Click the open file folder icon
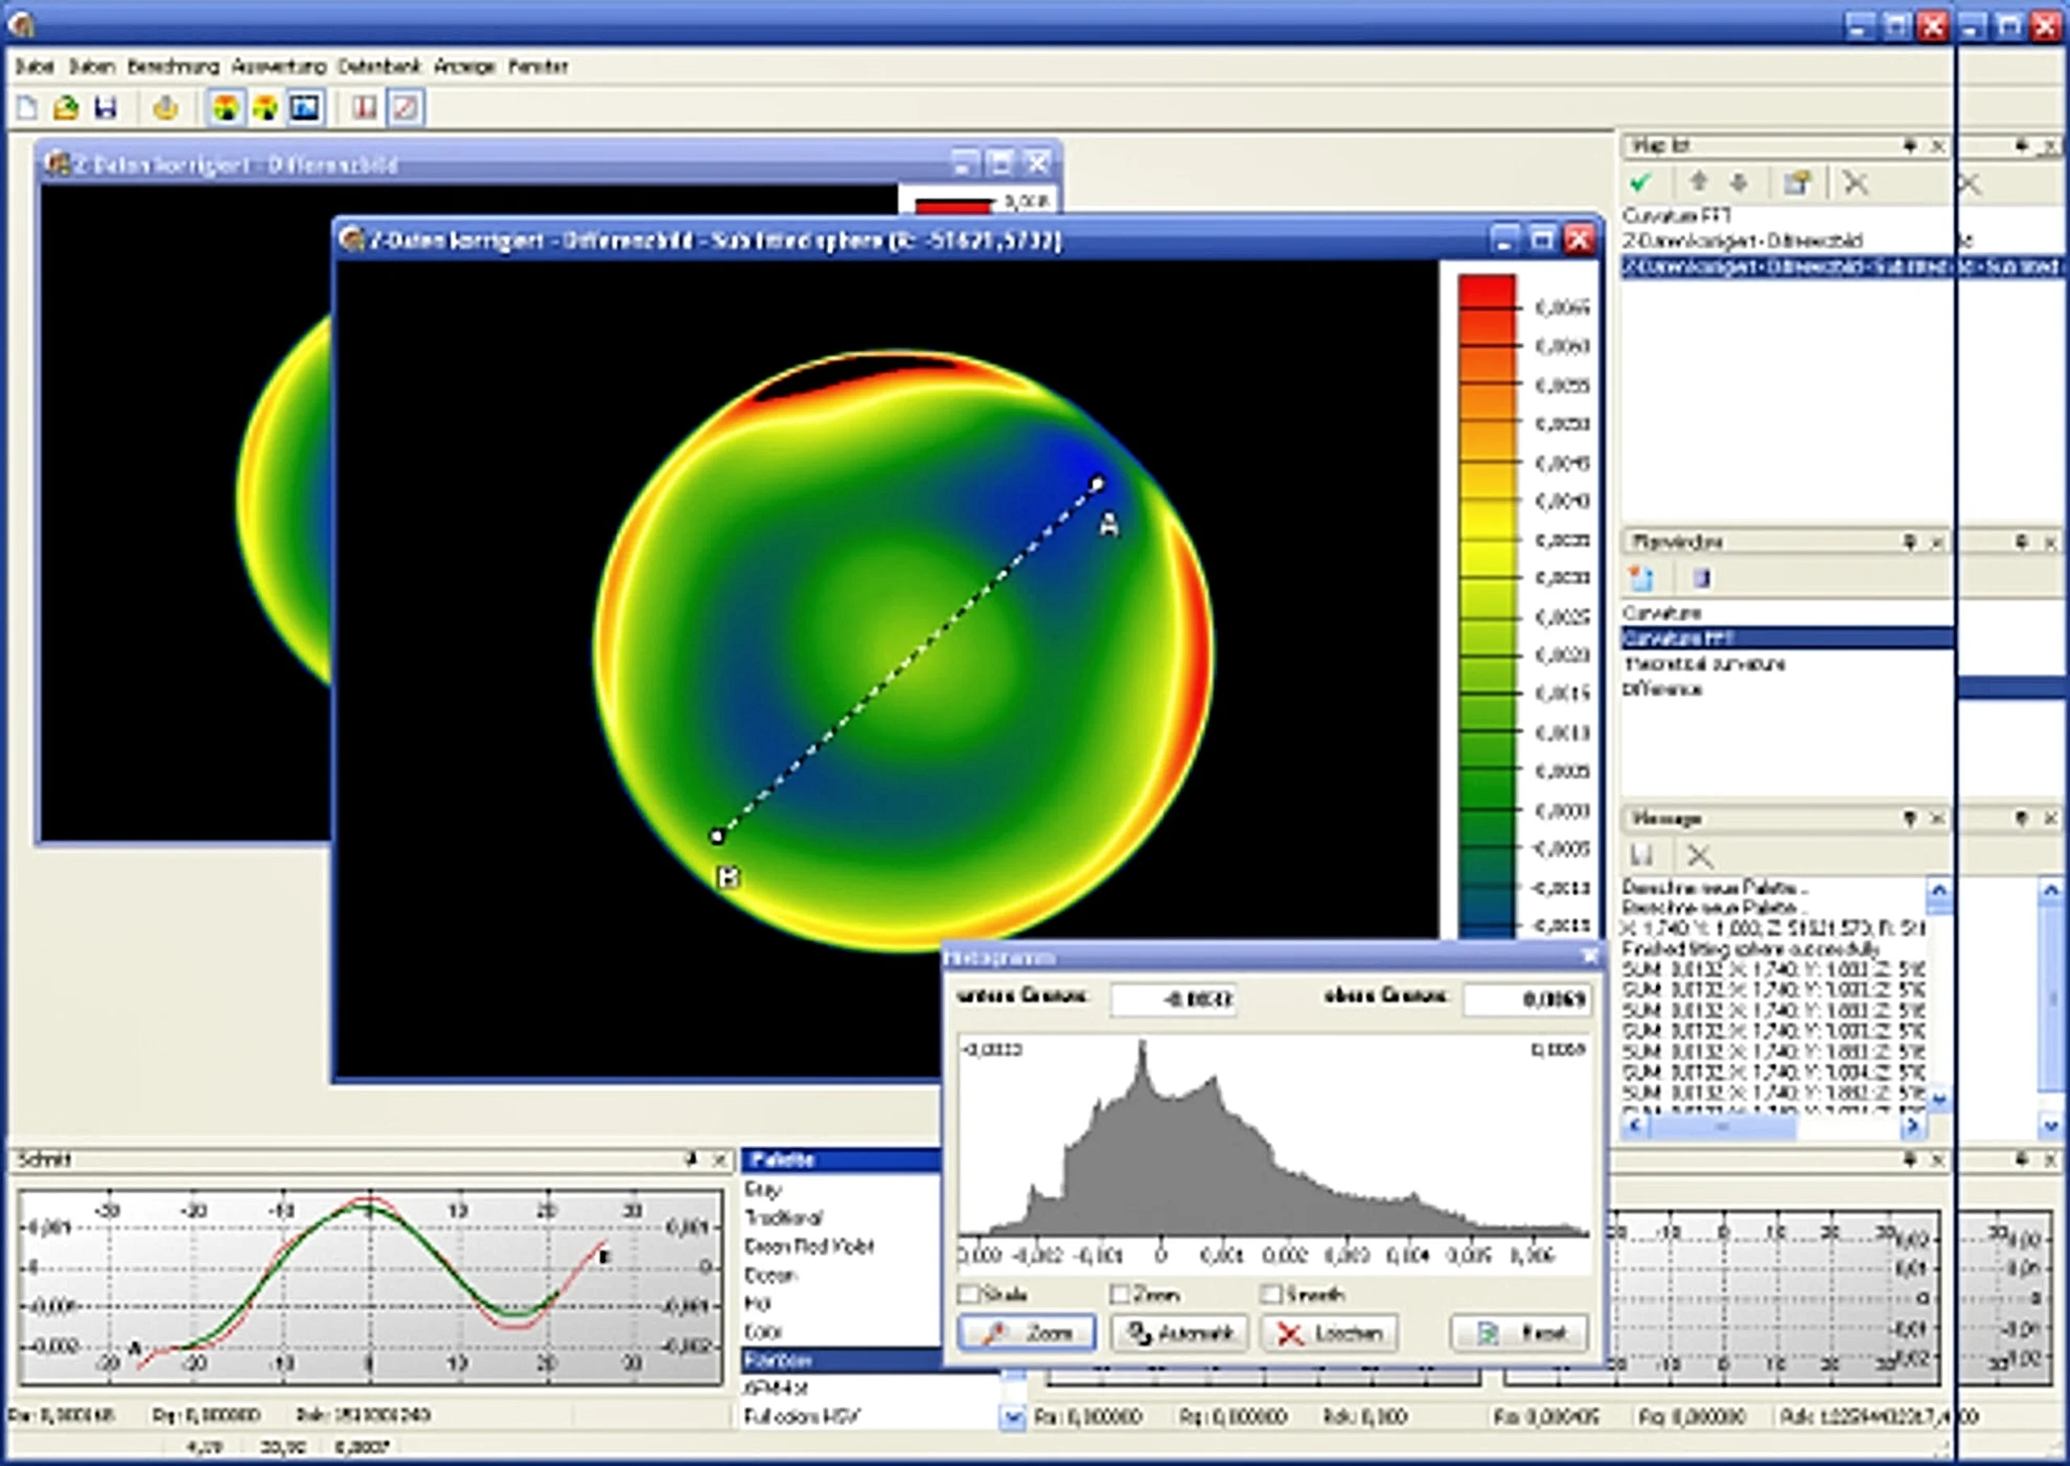This screenshot has height=1466, width=2070. pos(65,108)
